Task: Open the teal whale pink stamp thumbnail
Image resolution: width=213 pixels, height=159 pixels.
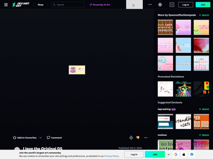Action: 165,63
